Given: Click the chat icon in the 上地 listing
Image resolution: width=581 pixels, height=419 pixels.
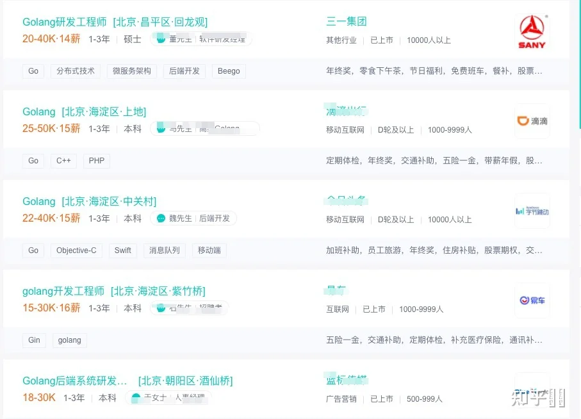Looking at the screenshot, I should pyautogui.click(x=161, y=129).
